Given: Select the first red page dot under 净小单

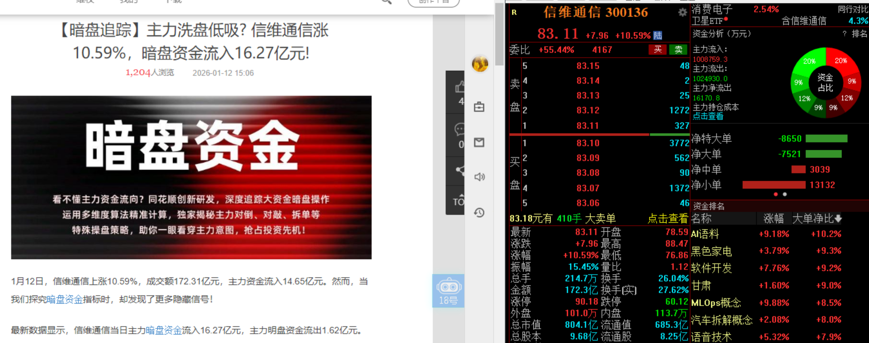Looking at the screenshot, I should pos(775,194).
